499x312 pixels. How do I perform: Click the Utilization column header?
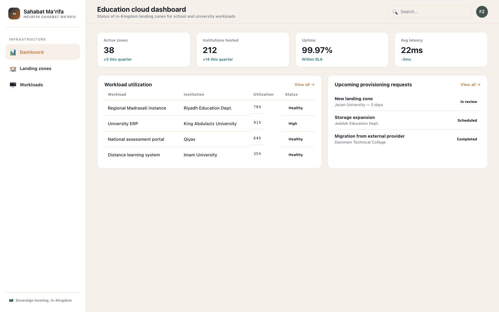(x=263, y=95)
